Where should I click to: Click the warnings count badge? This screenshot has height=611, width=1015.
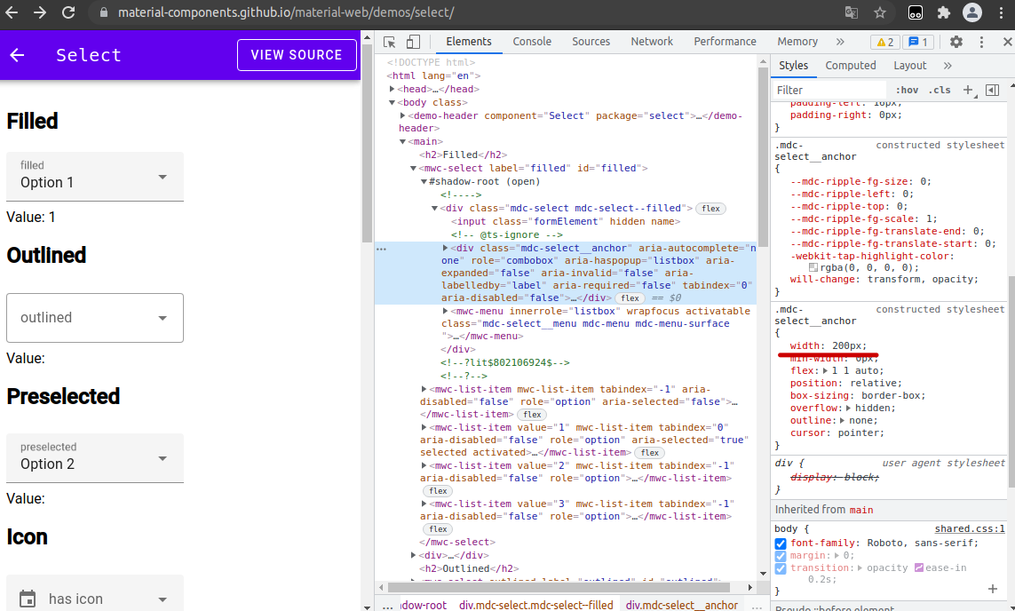[884, 42]
